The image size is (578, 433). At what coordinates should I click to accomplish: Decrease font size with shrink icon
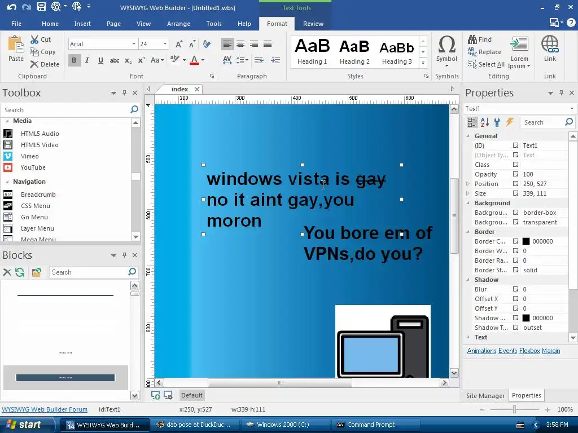pyautogui.click(x=192, y=44)
